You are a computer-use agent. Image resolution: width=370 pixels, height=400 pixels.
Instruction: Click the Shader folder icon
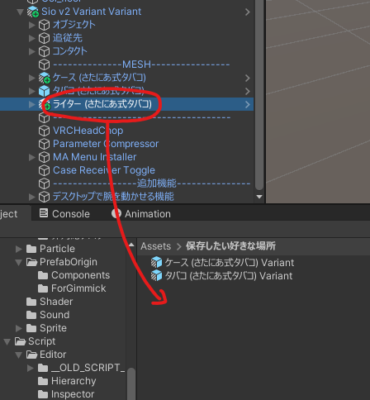(31, 302)
